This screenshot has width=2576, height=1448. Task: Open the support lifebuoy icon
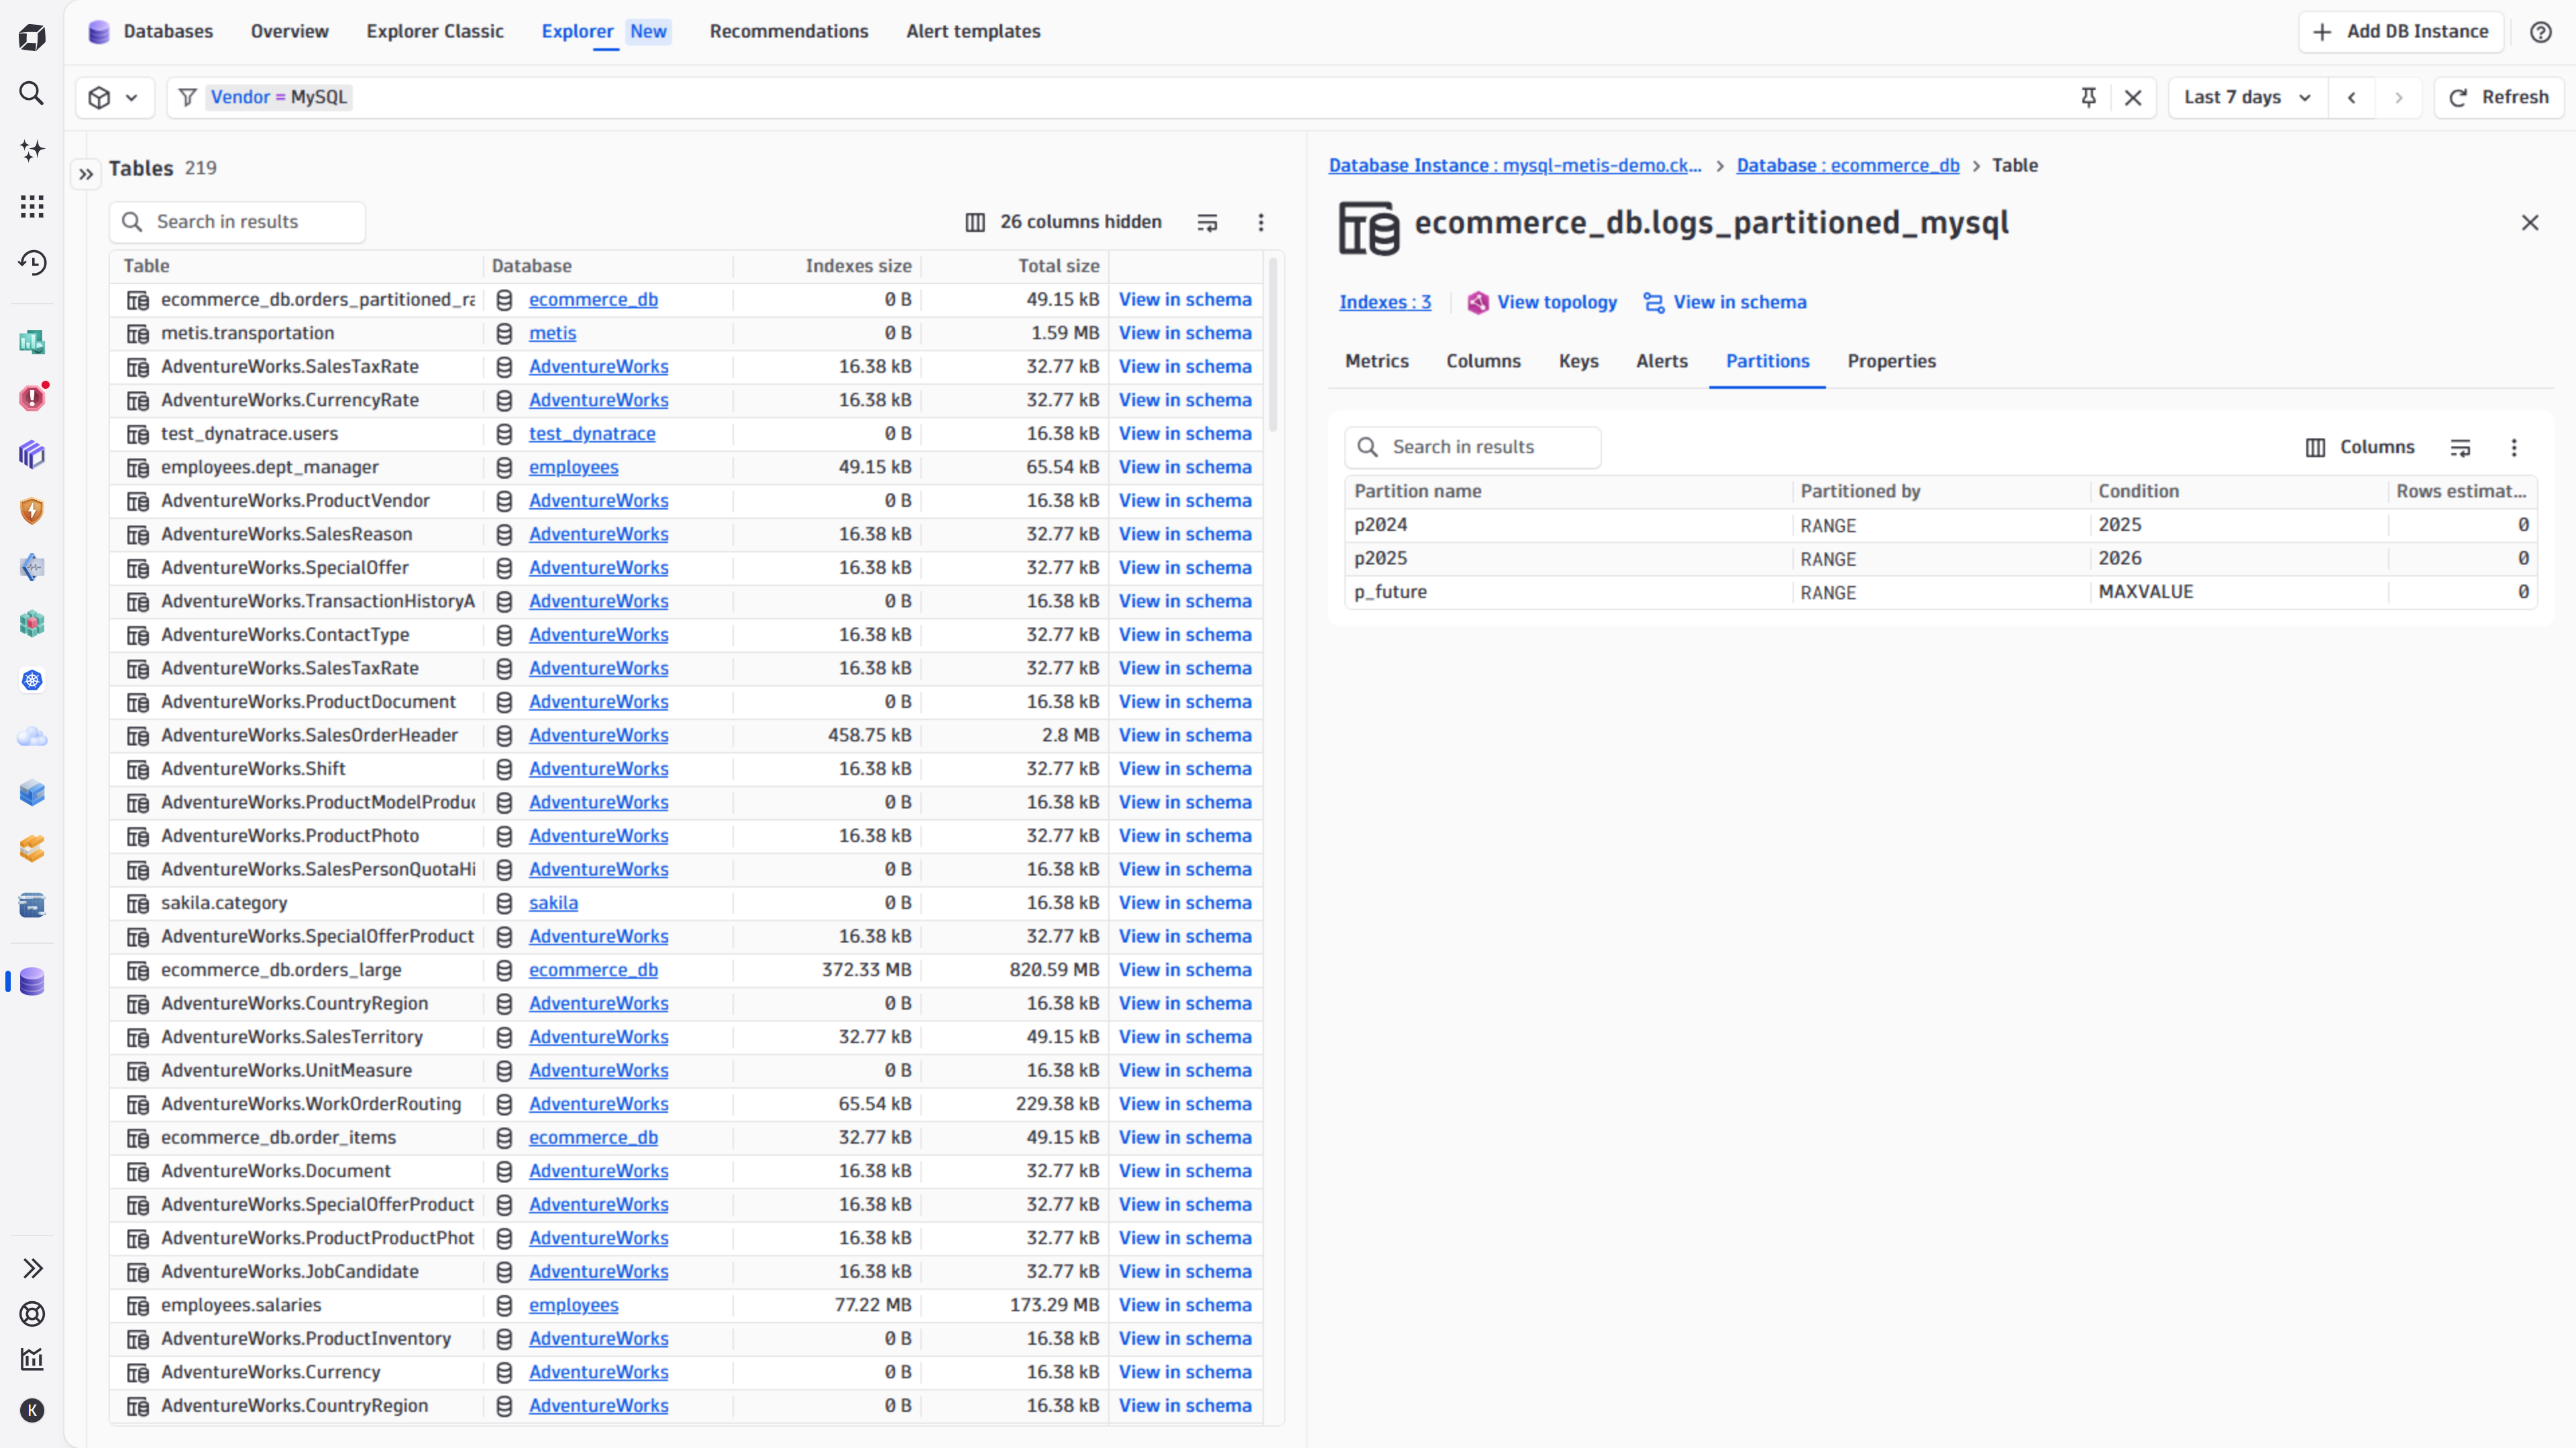(32, 1314)
